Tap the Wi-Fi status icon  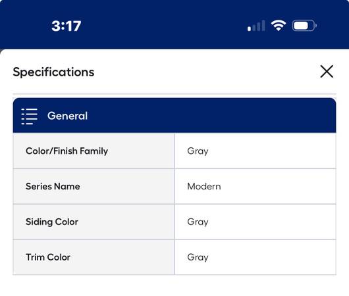coord(279,26)
